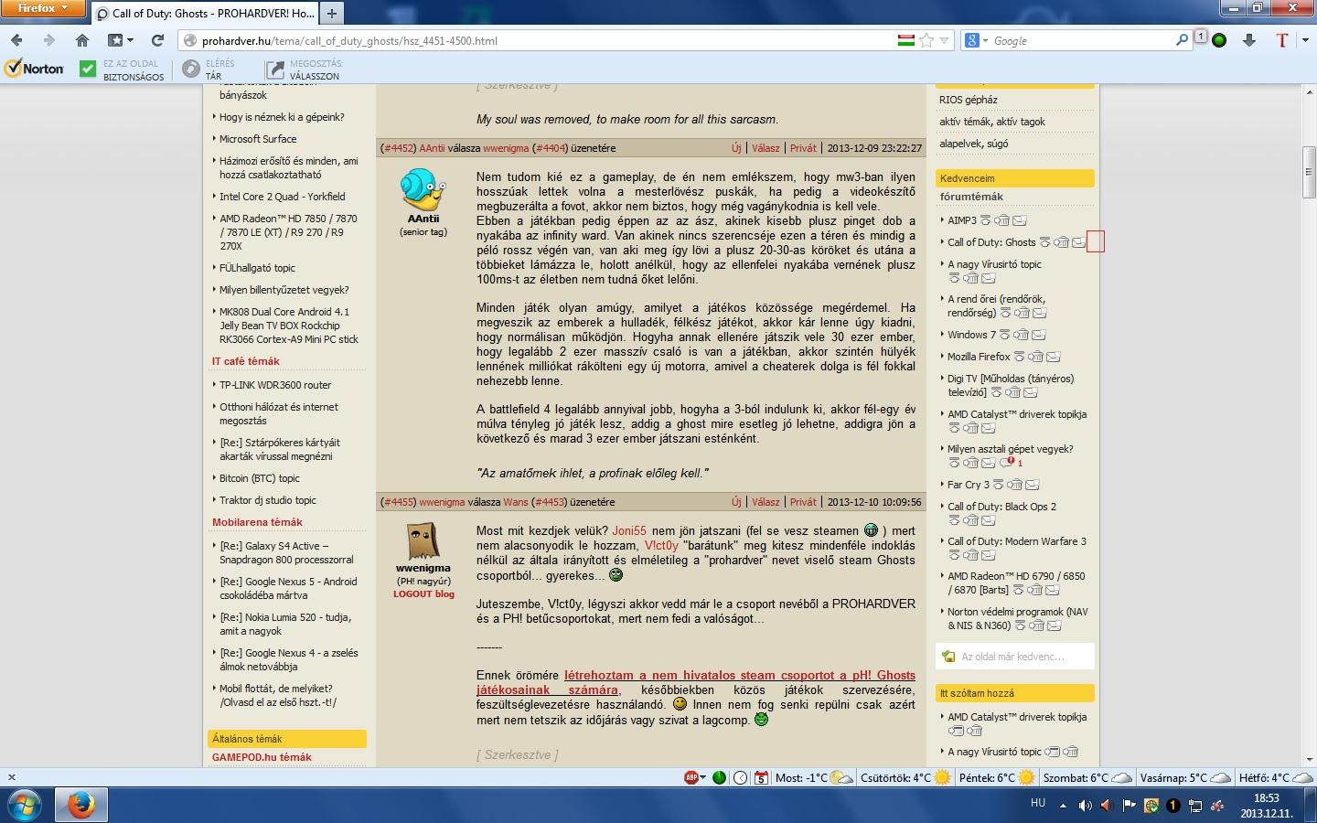
Task: Open the RIOS gépház link
Action: click(968, 100)
